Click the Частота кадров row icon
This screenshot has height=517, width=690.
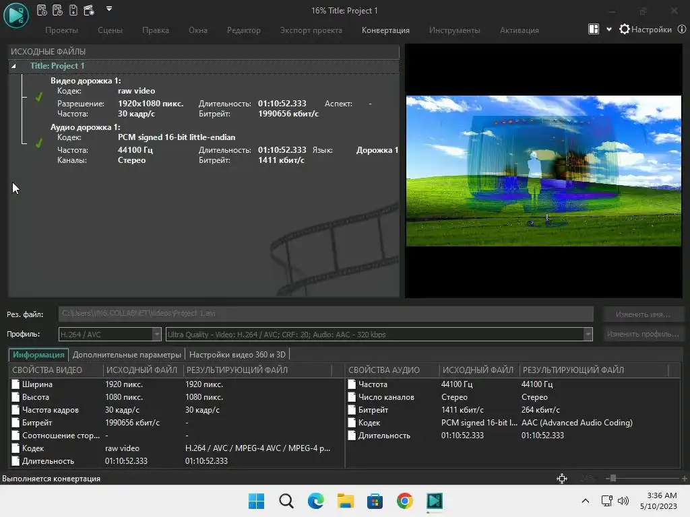[x=15, y=410]
